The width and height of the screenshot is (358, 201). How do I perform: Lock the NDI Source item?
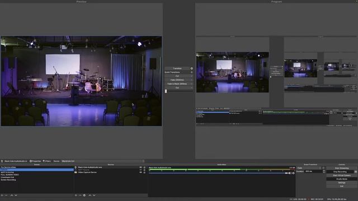pyautogui.click(x=144, y=170)
